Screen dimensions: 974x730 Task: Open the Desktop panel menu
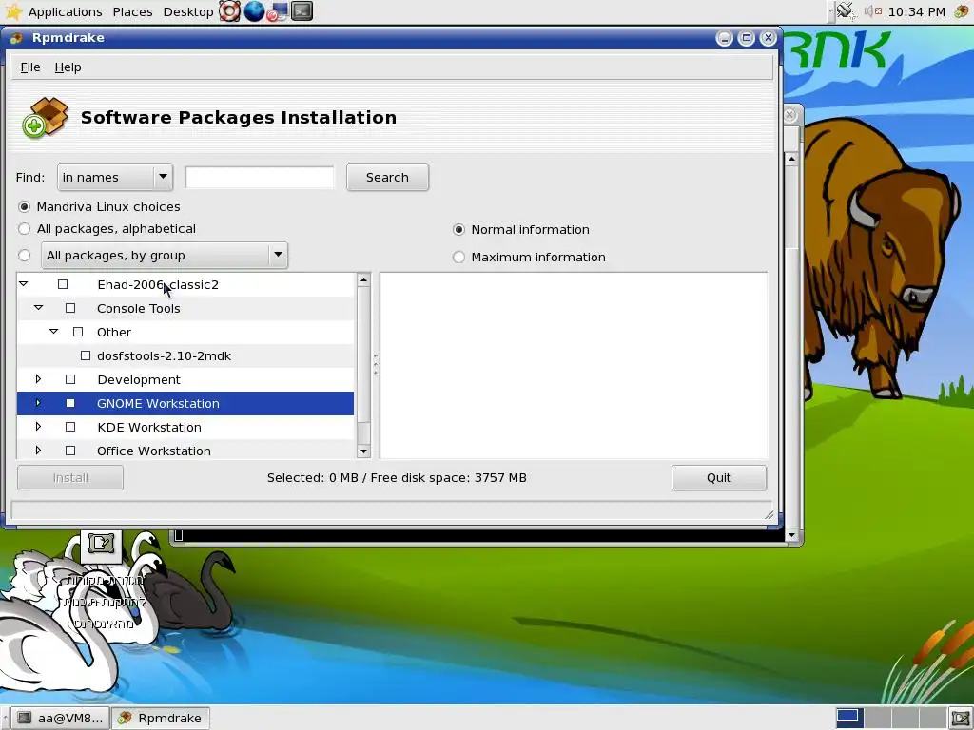[188, 11]
